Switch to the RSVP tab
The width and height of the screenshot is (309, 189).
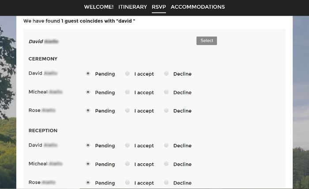click(158, 7)
